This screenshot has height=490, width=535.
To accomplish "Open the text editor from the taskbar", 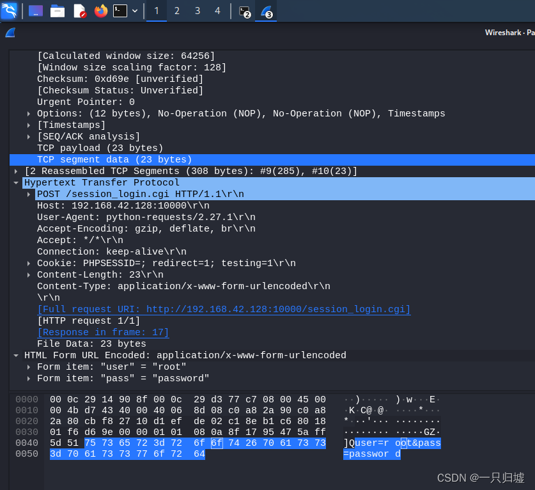I will [79, 11].
